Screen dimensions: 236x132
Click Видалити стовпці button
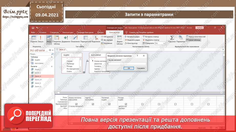(151, 40)
